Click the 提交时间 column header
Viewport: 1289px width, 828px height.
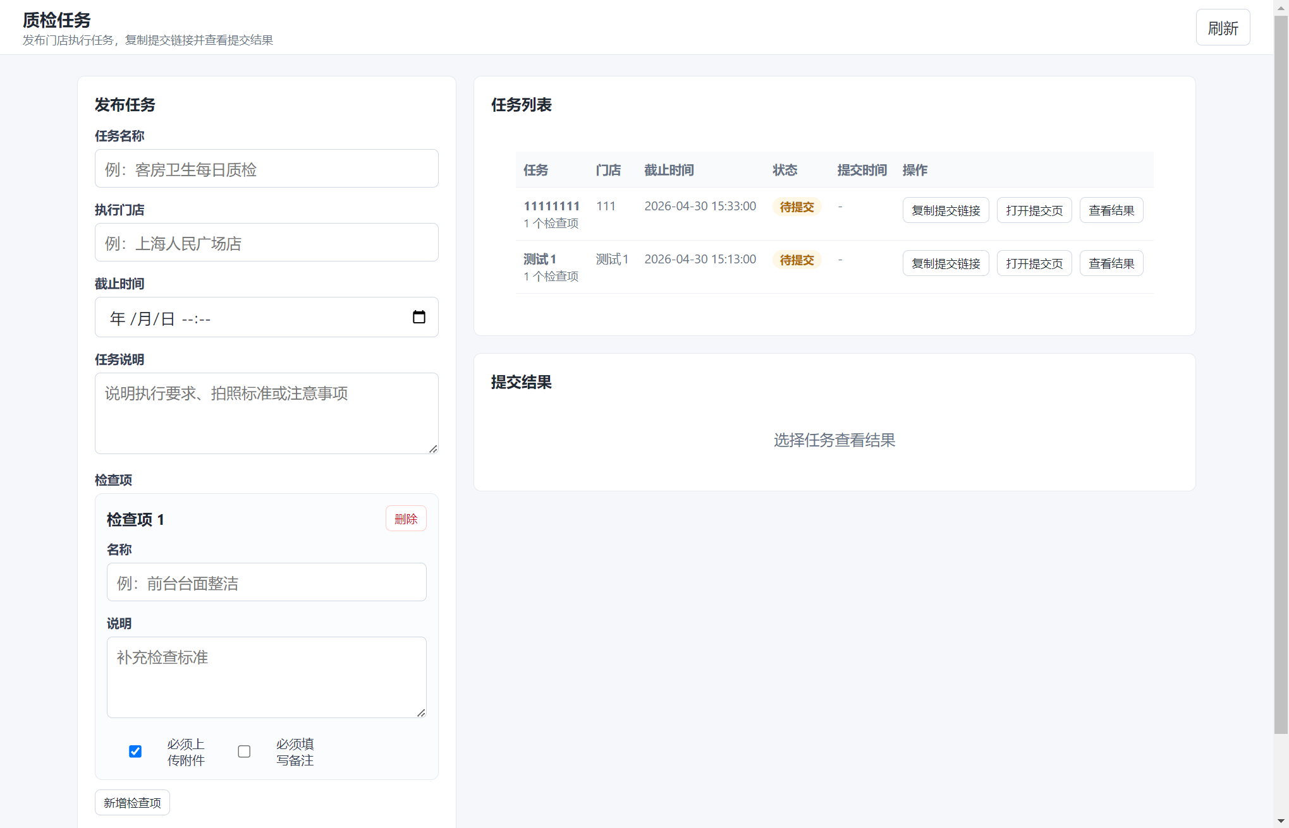[x=862, y=170]
